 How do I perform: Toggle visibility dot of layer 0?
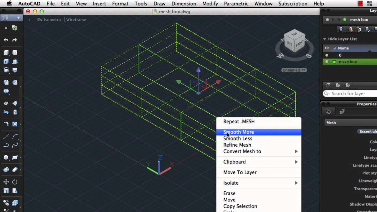point(327,55)
